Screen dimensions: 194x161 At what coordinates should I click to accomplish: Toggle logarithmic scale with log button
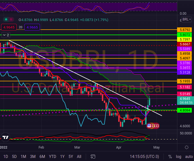click(178, 157)
